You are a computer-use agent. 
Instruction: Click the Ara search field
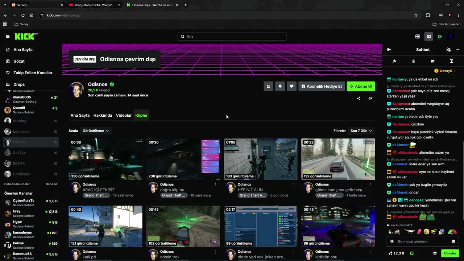232,37
